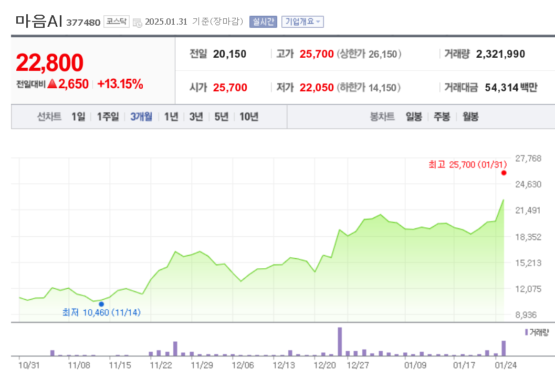Click the blue 최저 10,460 low marker dot
Screen dimensions: 555x378
click(101, 304)
